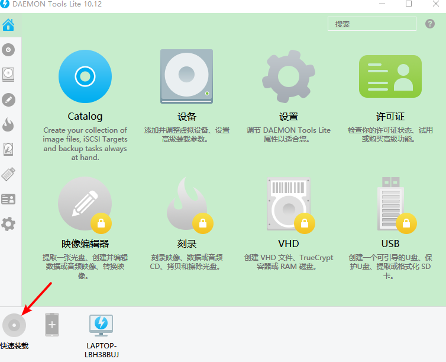Click the 设备 heading label
Image resolution: width=446 pixels, height=362 pixels.
pyautogui.click(x=186, y=116)
